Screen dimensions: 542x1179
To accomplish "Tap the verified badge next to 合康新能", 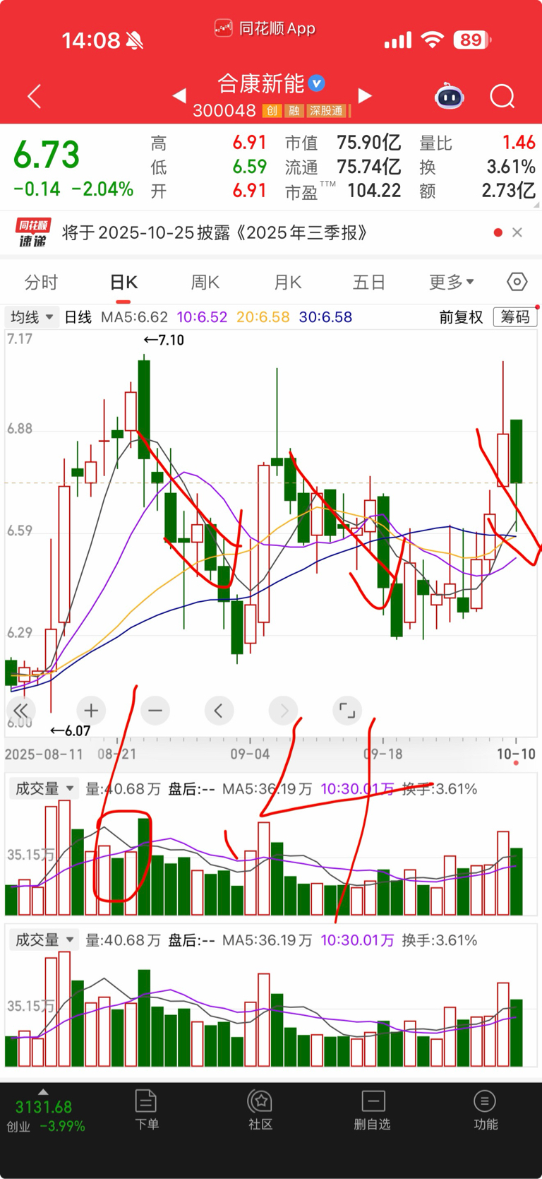I will tap(317, 83).
